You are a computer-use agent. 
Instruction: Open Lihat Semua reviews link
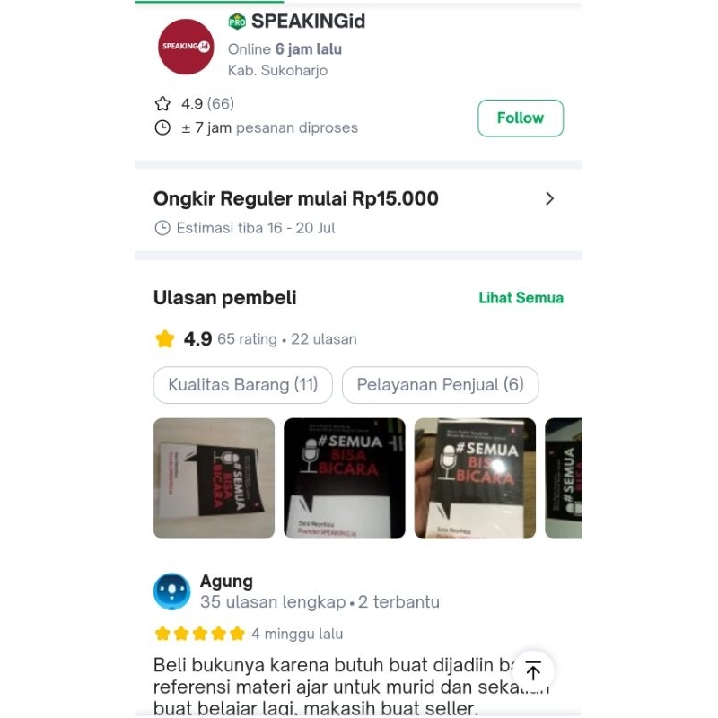coord(521,298)
